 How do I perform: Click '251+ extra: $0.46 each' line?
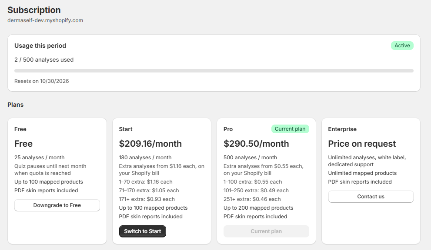pyautogui.click(x=252, y=199)
